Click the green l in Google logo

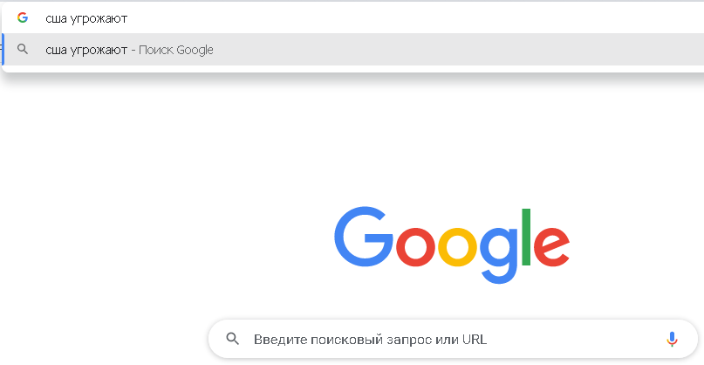tap(526, 237)
